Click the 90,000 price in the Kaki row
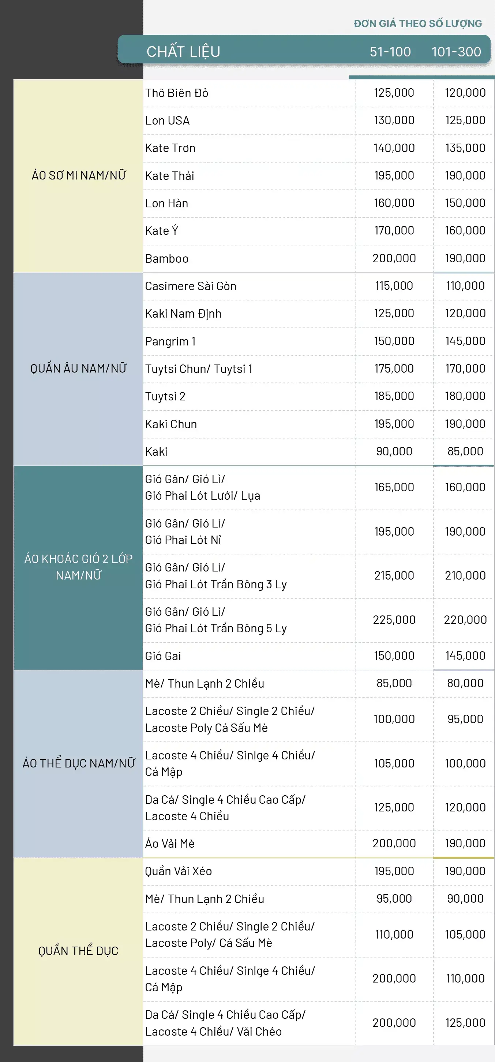 tap(394, 451)
